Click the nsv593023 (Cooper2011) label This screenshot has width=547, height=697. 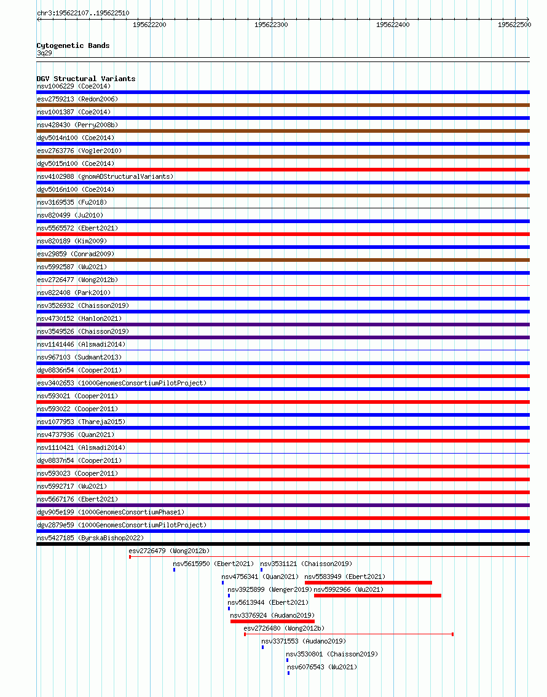click(x=77, y=473)
